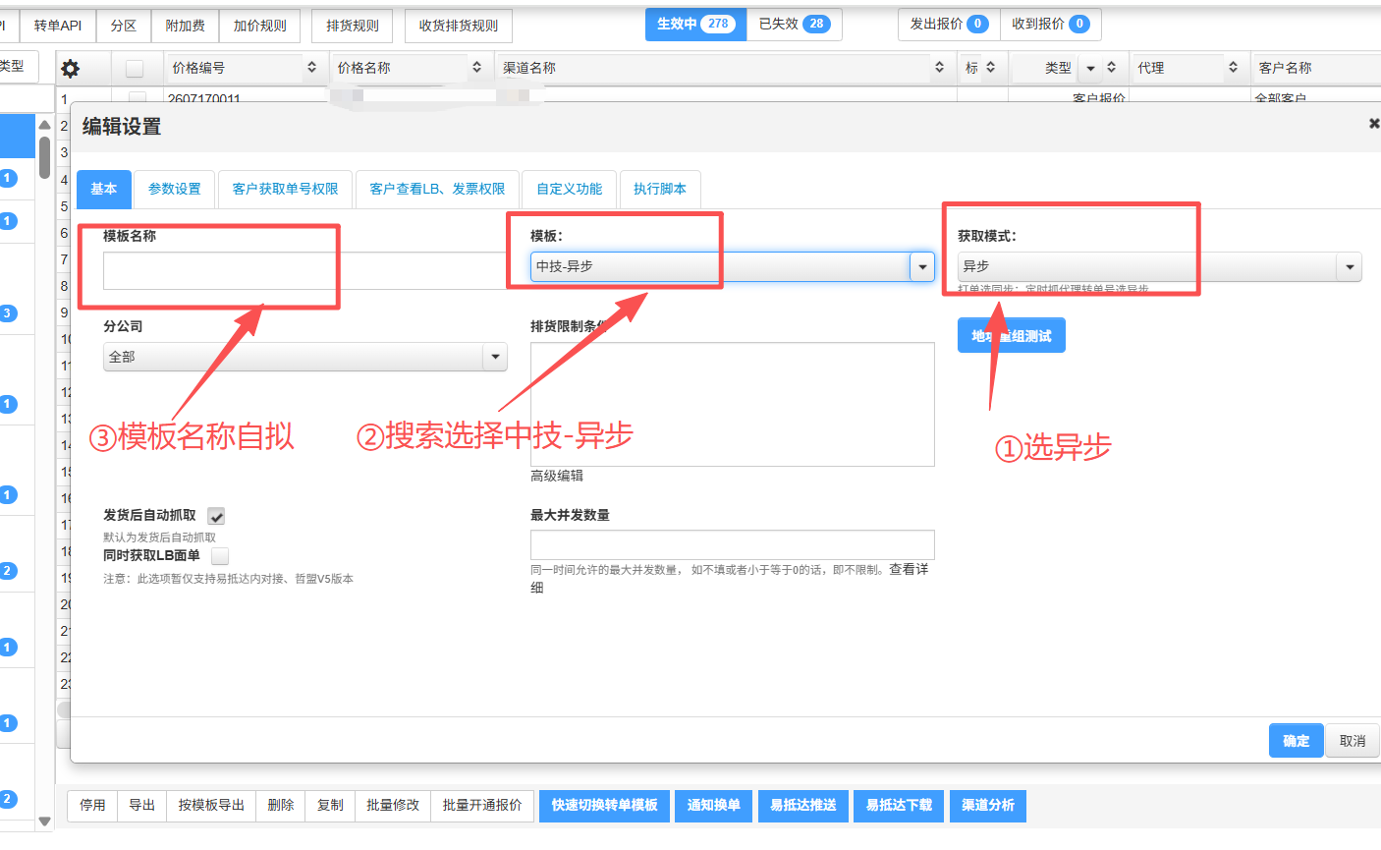This screenshot has height=850, width=1381.
Task: Toggle 发货后自动抓取 checkbox
Action: pos(216,516)
